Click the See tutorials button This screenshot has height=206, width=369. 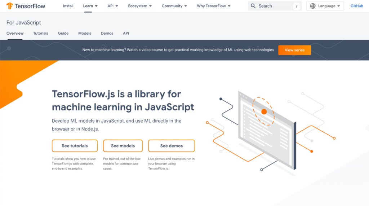pos(75,146)
